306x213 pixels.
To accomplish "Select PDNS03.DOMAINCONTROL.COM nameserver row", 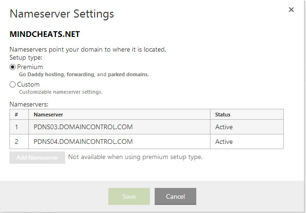I will (x=147, y=127).
